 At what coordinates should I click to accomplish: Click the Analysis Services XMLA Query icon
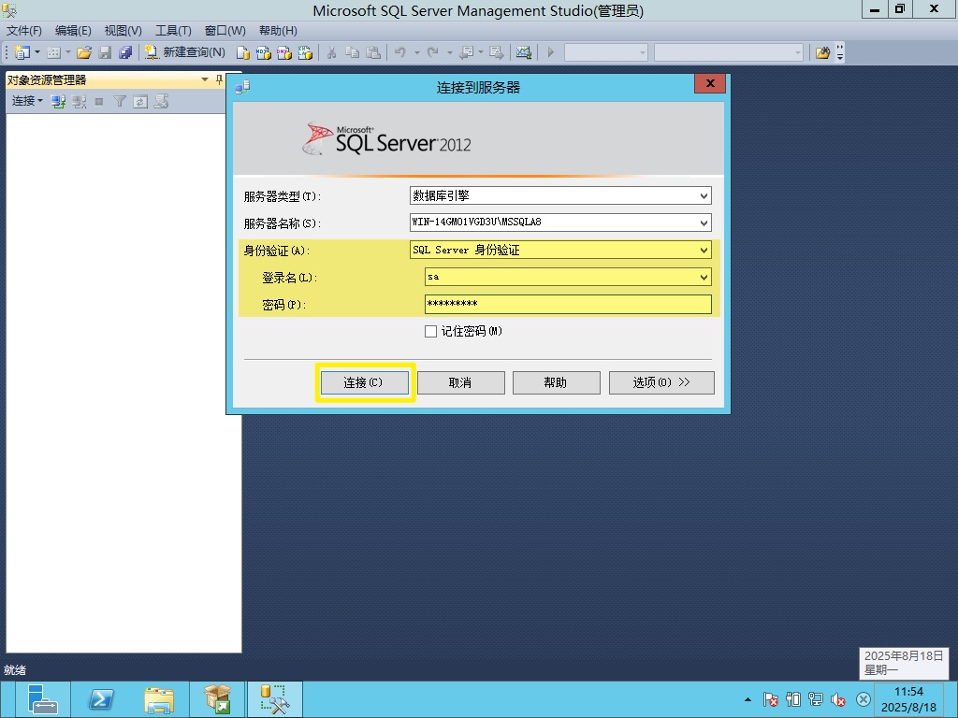coord(305,52)
